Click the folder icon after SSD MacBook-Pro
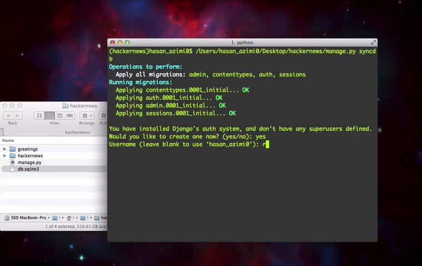This screenshot has width=422, height=266. [54, 218]
